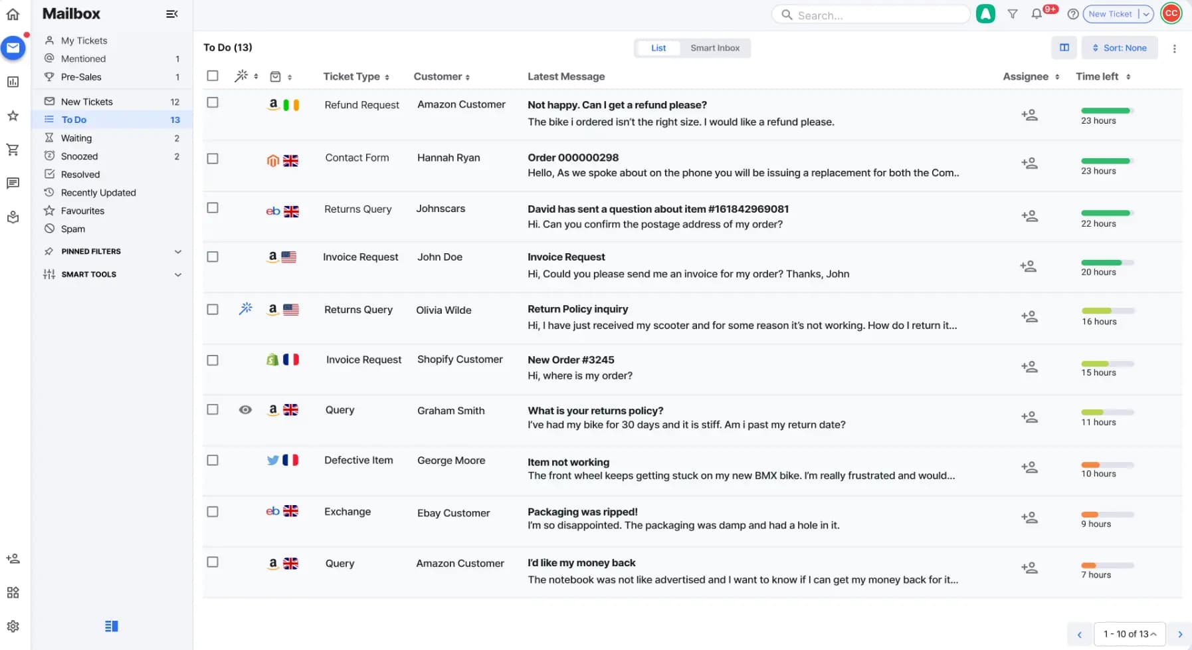The height and width of the screenshot is (650, 1192).
Task: Open the three-dot more options menu
Action: tap(1174, 49)
